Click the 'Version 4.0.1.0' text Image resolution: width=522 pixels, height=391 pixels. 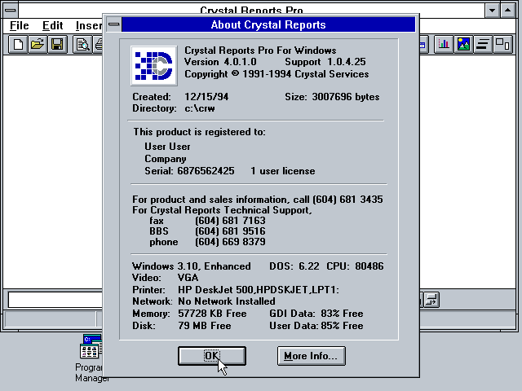click(x=220, y=62)
